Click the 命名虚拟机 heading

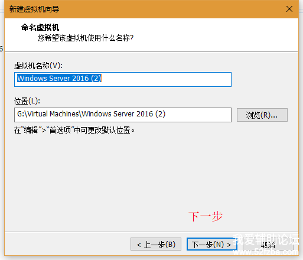(x=40, y=27)
